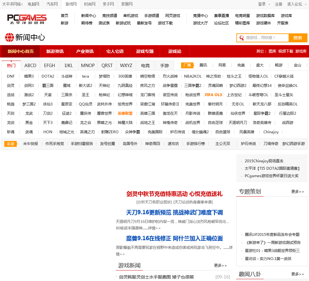
Task: Open the 宅人宅语 nav tab
Action: tap(115, 51)
